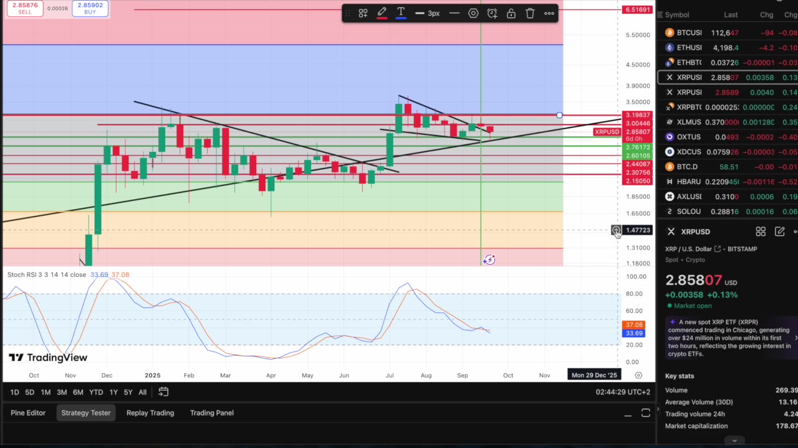Open the Strategy Tester tab

(x=86, y=413)
